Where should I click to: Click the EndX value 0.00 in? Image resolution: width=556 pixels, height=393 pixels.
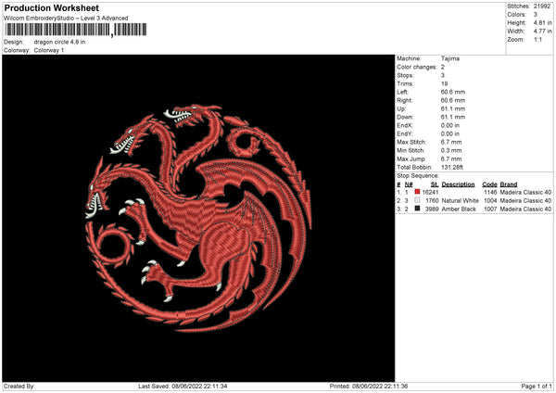(450, 125)
